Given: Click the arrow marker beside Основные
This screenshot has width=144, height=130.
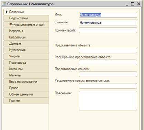Looking at the screenshot, I should tap(7, 12).
